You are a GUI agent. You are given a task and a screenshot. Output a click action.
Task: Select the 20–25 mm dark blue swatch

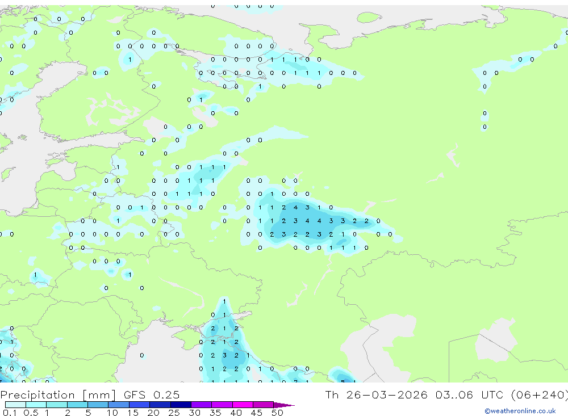point(160,405)
